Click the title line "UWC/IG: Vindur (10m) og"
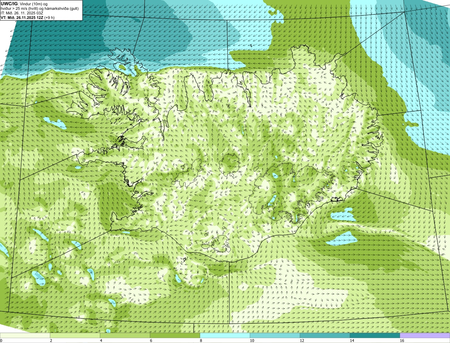Image resolution: width=450 pixels, height=343 pixels. pos(24,4)
